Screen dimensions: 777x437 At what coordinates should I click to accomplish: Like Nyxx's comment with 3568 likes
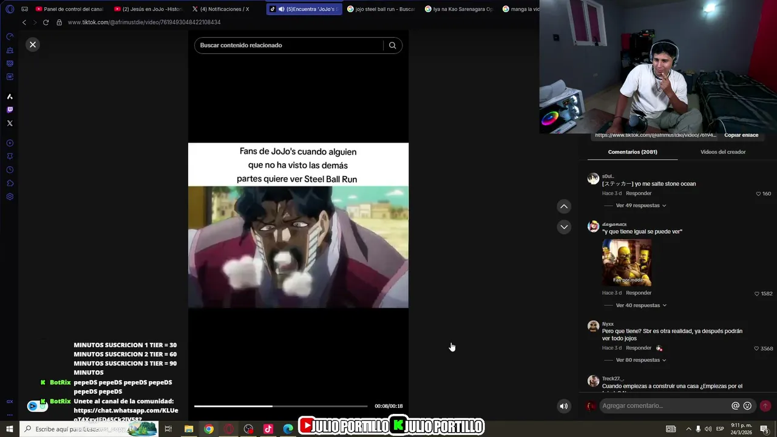[756, 348]
